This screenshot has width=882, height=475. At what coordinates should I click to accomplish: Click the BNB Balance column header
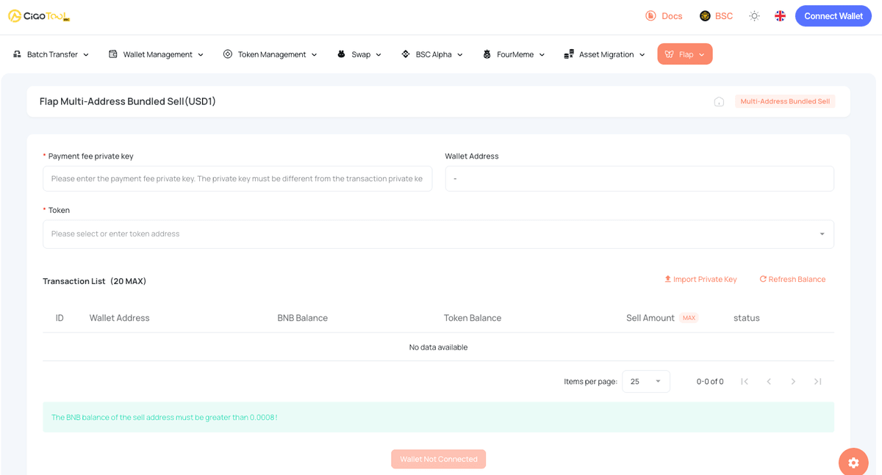(302, 318)
